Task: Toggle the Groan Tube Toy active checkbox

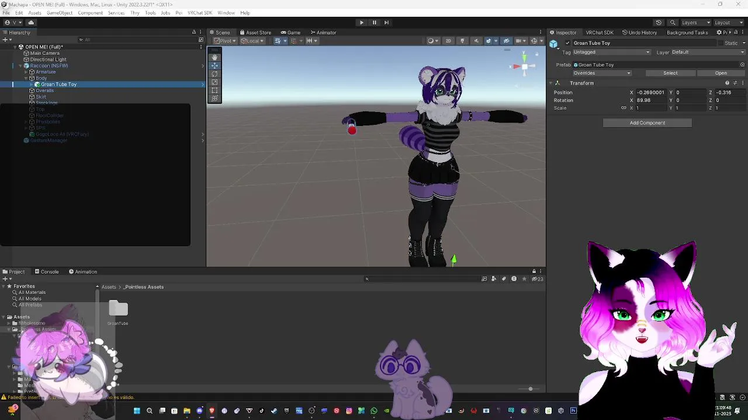Action: 567,43
